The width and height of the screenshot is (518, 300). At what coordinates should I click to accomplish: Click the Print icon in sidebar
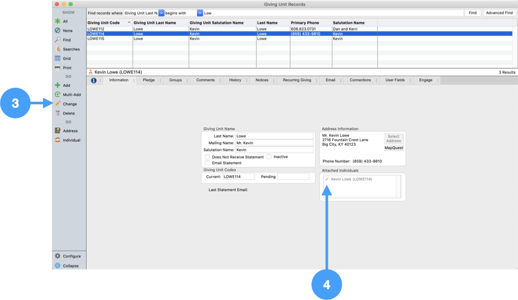point(58,68)
